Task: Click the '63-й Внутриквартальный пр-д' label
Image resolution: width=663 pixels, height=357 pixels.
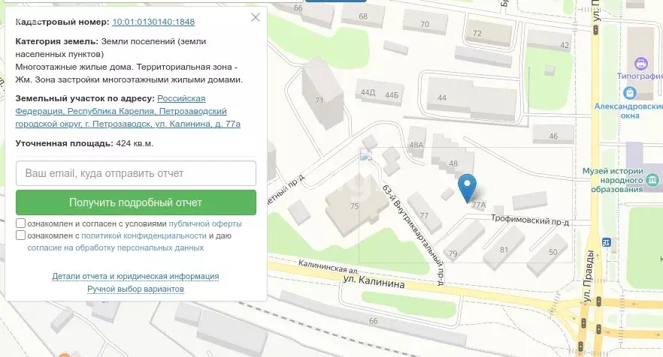Action: point(413,235)
